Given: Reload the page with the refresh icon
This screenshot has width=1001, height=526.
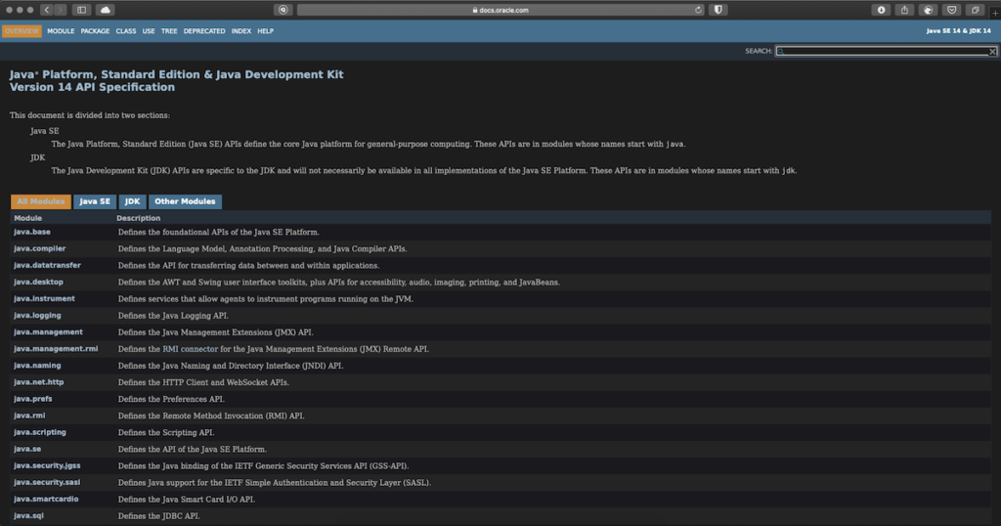Looking at the screenshot, I should pyautogui.click(x=699, y=10).
